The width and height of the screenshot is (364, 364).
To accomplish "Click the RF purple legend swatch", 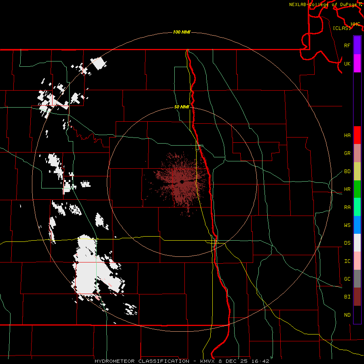I will click(357, 45).
